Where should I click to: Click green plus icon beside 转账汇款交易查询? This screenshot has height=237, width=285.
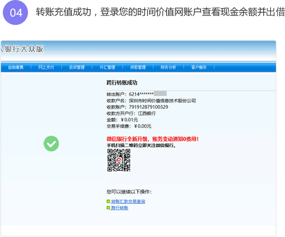(109, 202)
